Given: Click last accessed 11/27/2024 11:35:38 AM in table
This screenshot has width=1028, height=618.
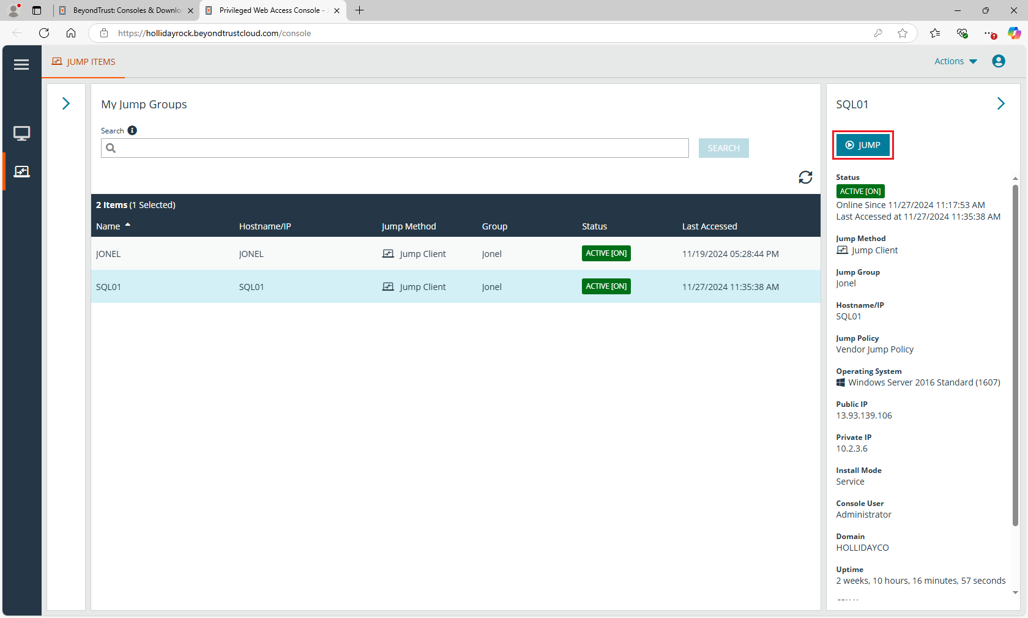Looking at the screenshot, I should coord(731,287).
